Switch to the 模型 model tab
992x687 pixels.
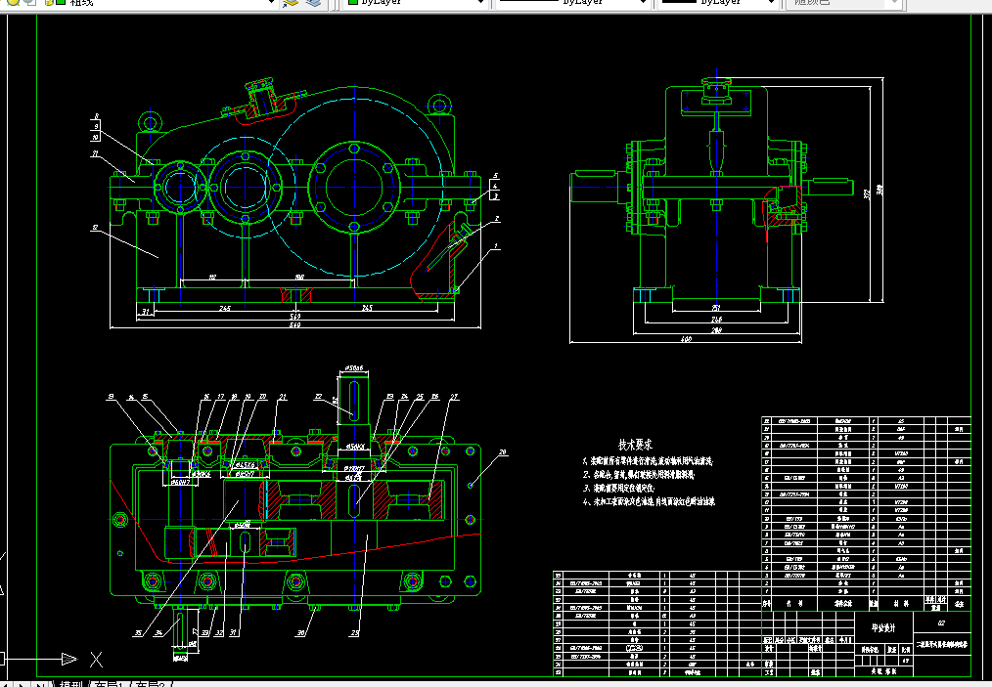coord(70,684)
